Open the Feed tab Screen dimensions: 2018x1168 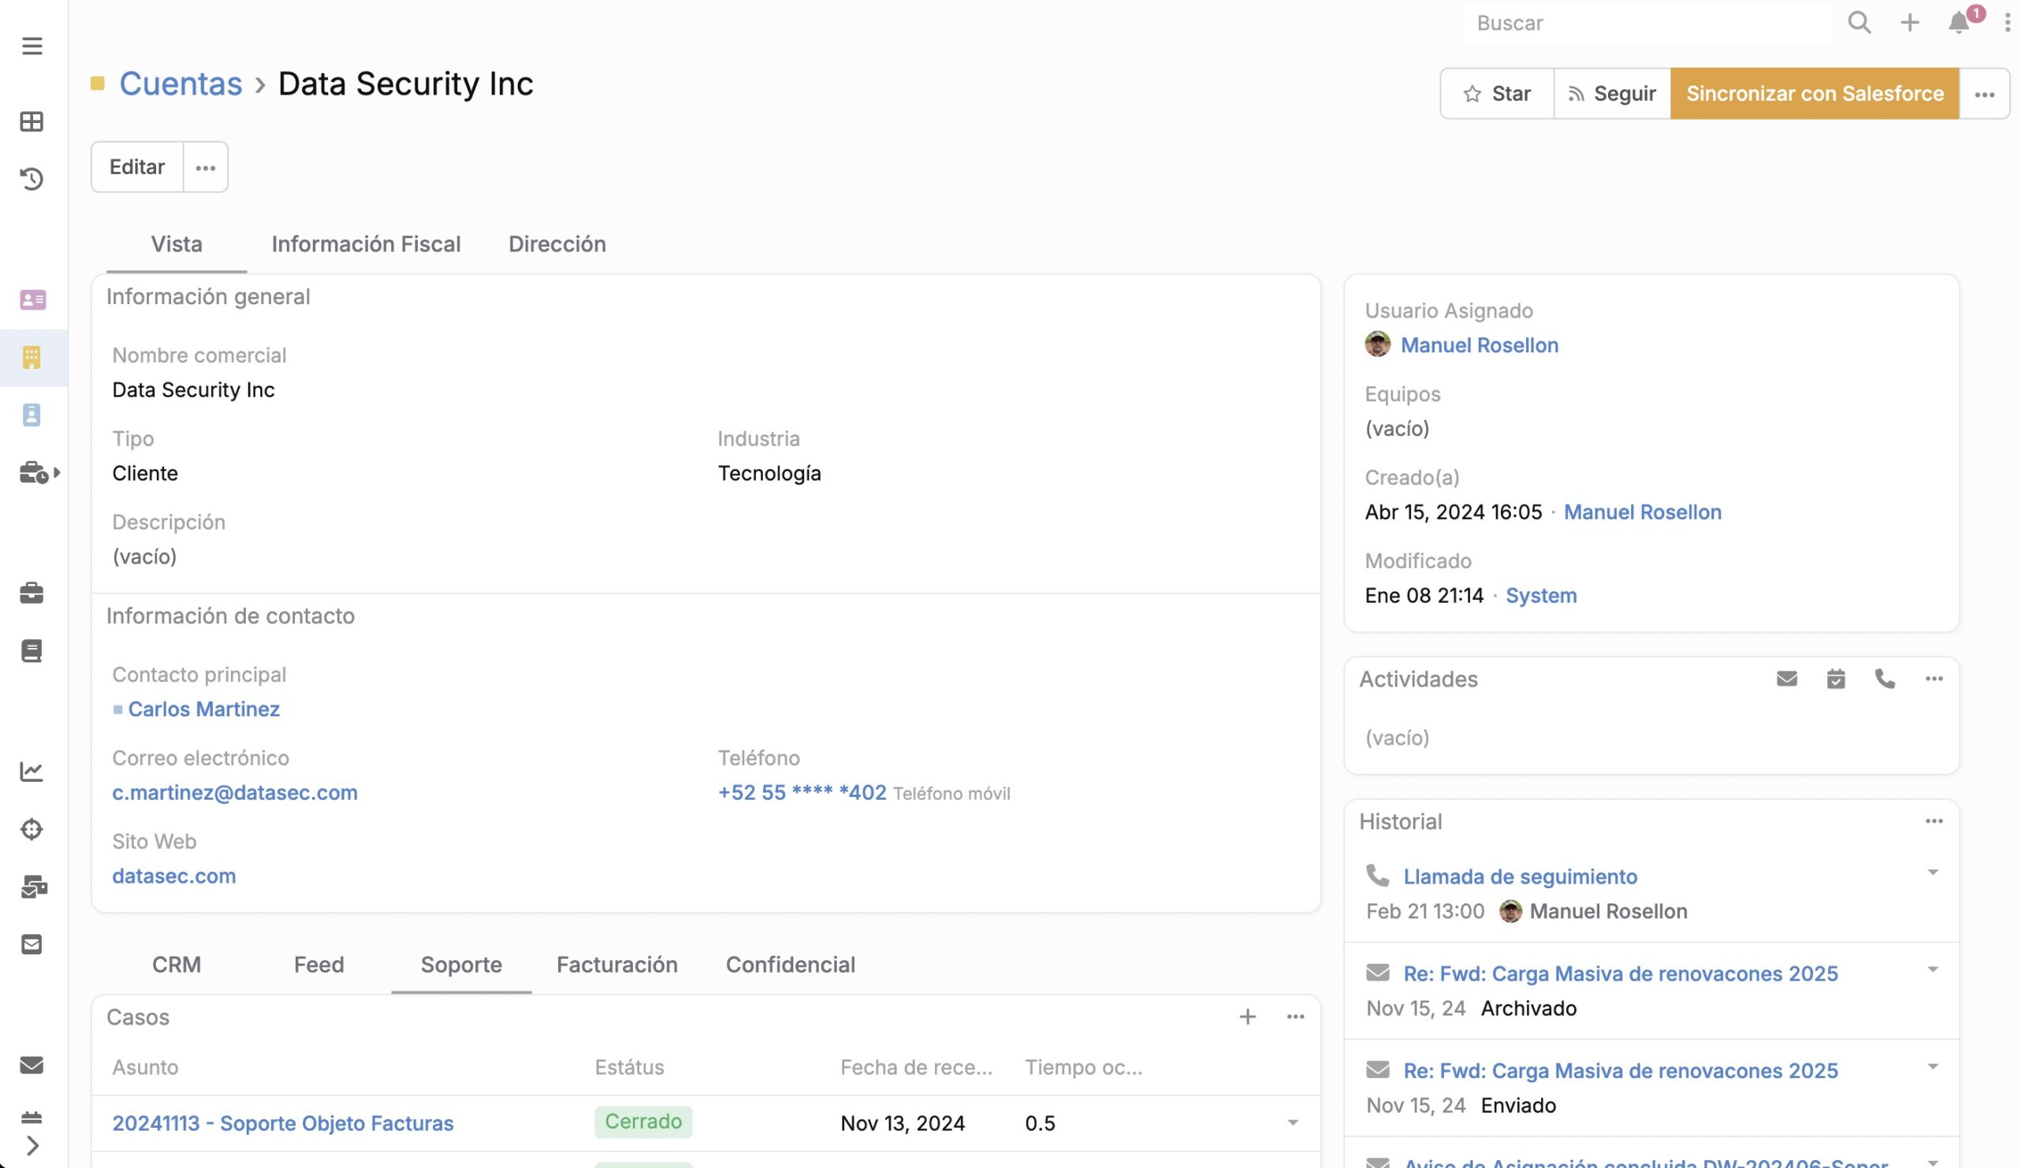pos(318,965)
